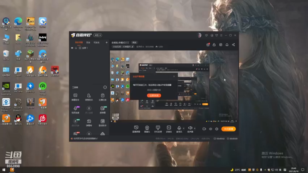Click the room number 8553998 text

pyautogui.click(x=149, y=47)
